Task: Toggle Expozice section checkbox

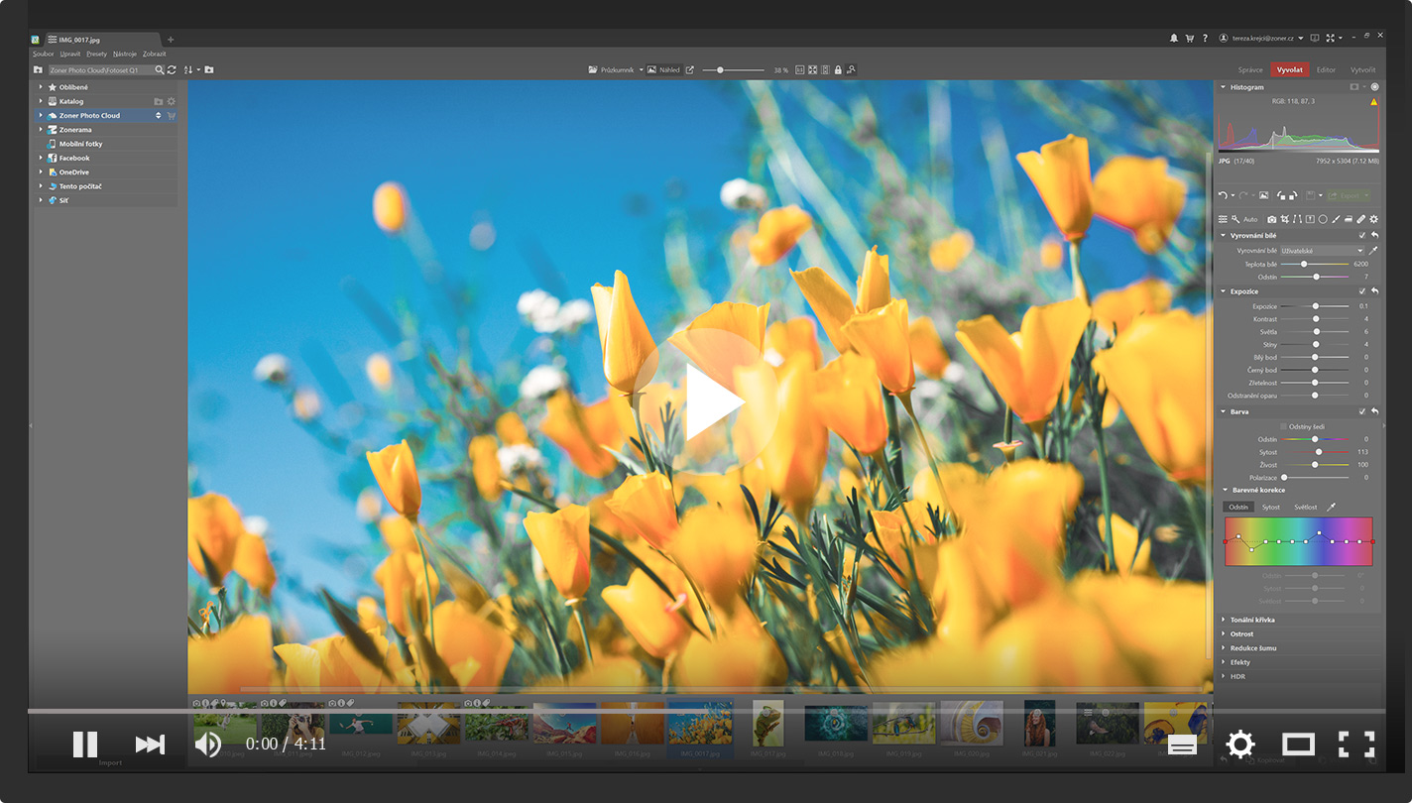Action: (x=1362, y=291)
